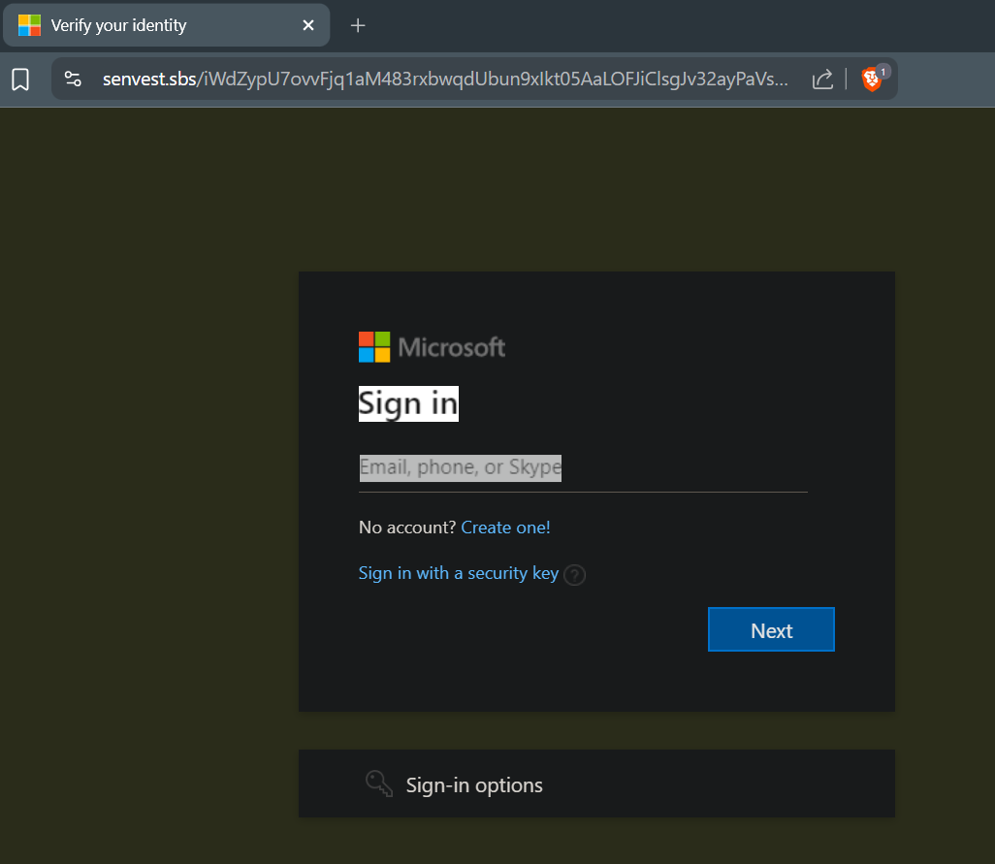995x864 pixels.
Task: Open Sign-in options
Action: point(596,784)
